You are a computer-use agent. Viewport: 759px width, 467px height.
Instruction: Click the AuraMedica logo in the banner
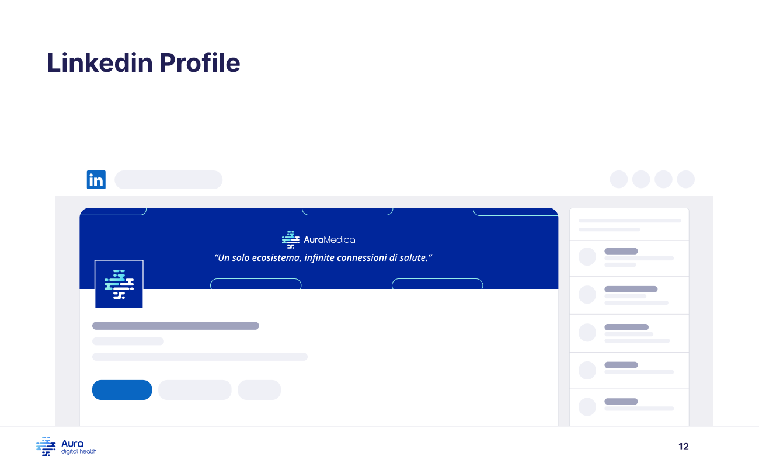tap(318, 239)
